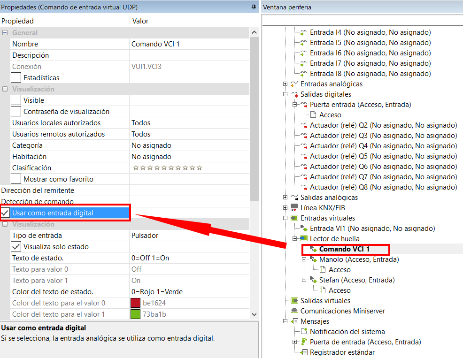Select Actuador (relé) Q5 tree item
This screenshot has width=463, height=358.
383,156
